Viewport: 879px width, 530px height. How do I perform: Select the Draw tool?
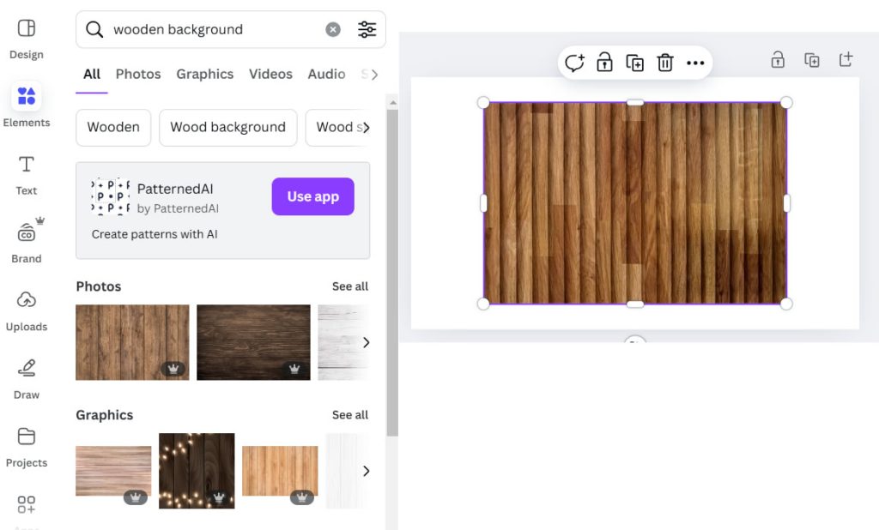tap(27, 377)
